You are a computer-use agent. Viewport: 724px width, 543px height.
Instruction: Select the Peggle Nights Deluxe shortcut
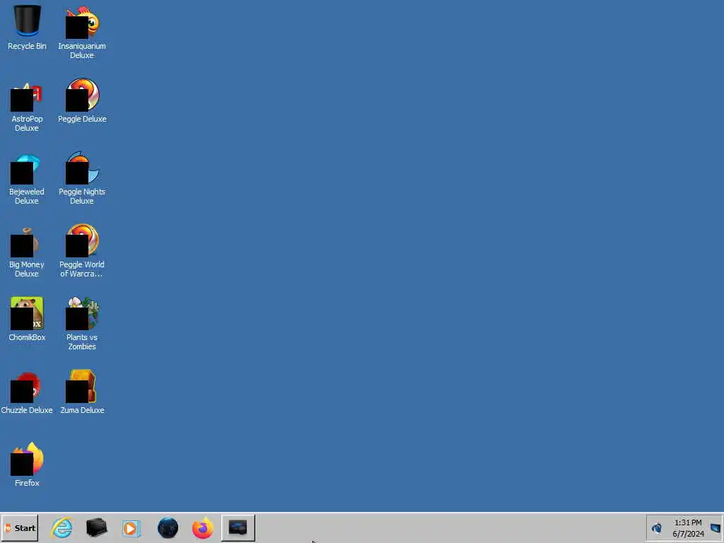click(82, 178)
